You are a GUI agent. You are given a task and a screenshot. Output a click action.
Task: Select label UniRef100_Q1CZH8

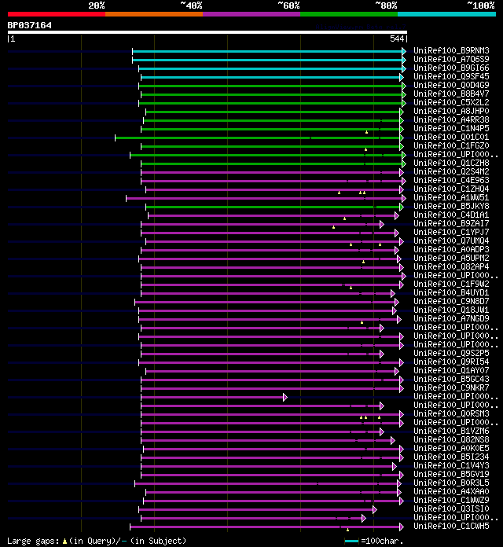[451, 163]
